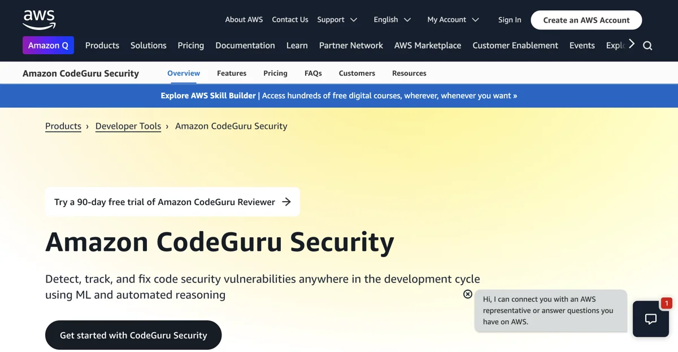Follow the Products breadcrumb link

click(x=63, y=126)
